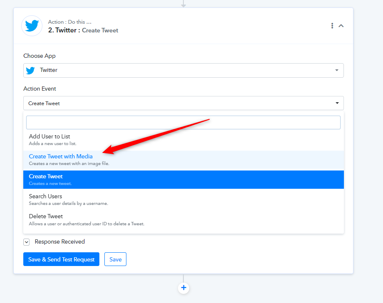This screenshot has height=303, width=383.
Task: Click the Twitter icon inside Choose App field
Action: [x=30, y=70]
